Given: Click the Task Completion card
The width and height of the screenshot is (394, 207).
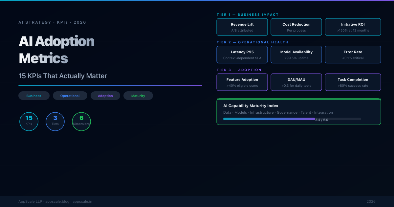Looking at the screenshot, I should coord(353,82).
